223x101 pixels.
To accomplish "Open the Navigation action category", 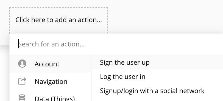I will point(51,81).
